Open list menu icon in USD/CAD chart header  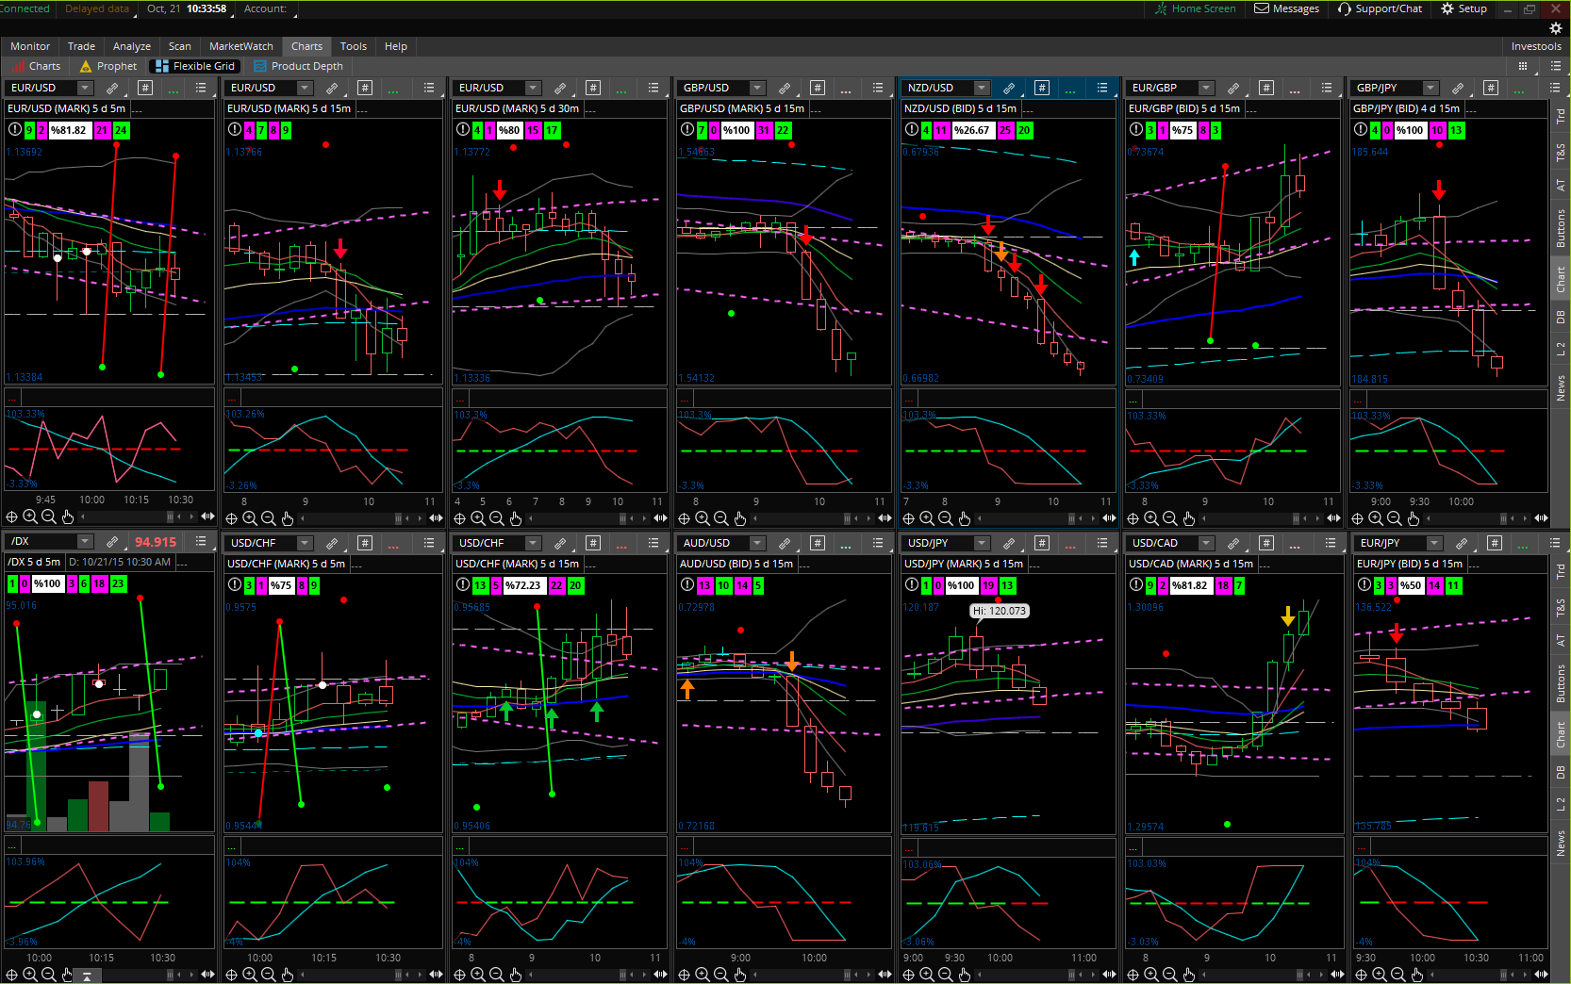(x=1331, y=543)
